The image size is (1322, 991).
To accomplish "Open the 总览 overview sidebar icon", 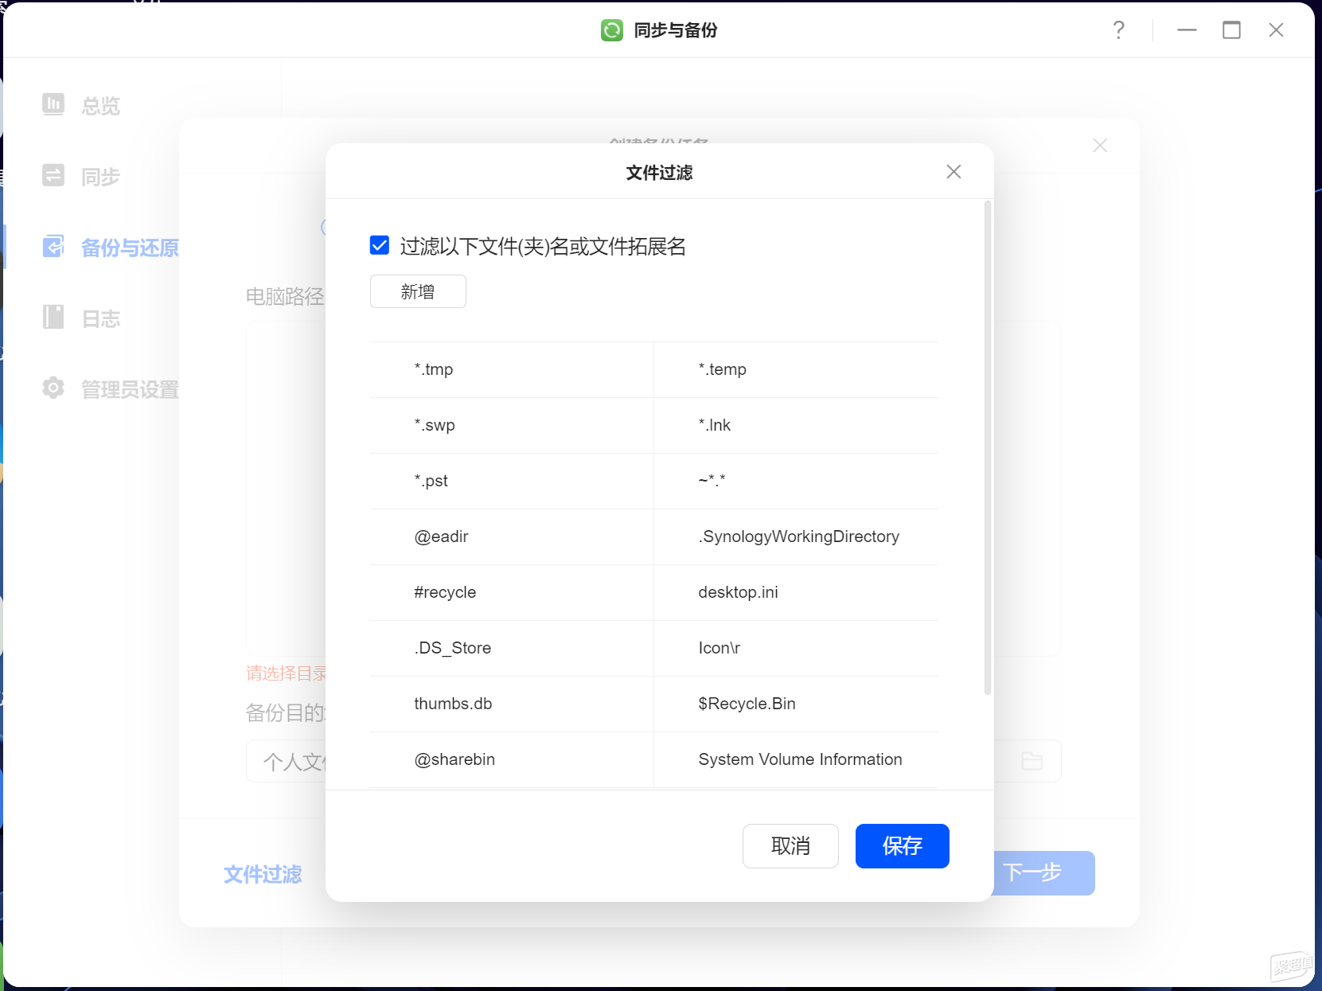I will [53, 104].
